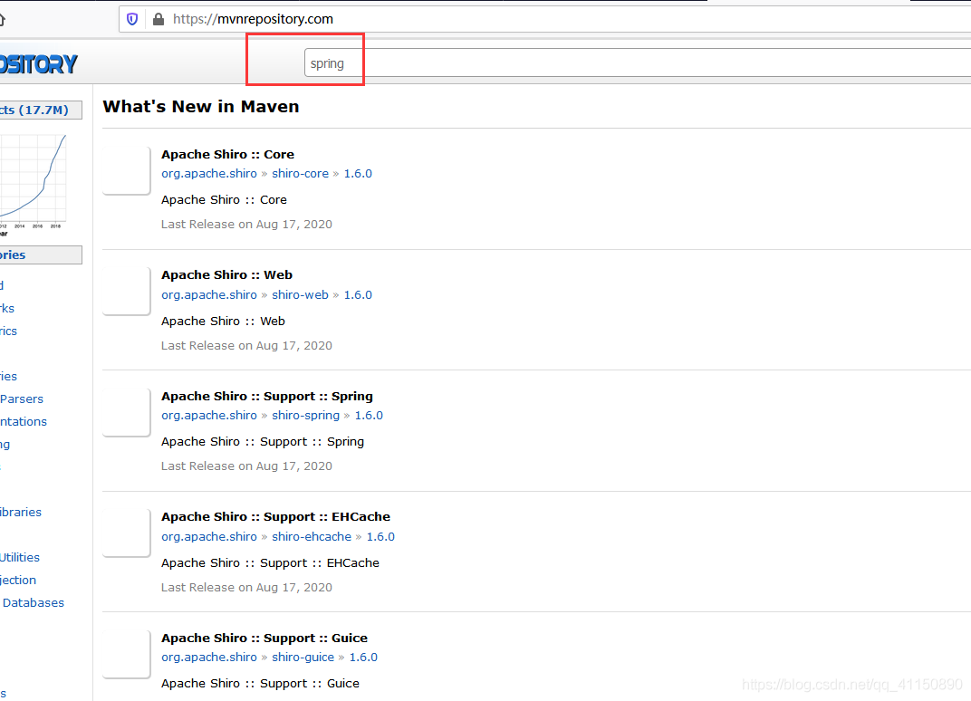
Task: Click the Apache Shiro :: Core thumbnail image
Action: [x=127, y=170]
